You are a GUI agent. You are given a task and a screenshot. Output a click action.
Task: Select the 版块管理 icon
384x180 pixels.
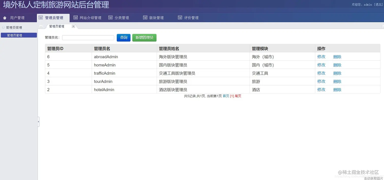pos(145,17)
